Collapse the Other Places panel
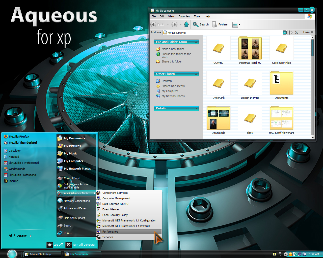Screen dimensions: 323x258 (x=196, y=74)
